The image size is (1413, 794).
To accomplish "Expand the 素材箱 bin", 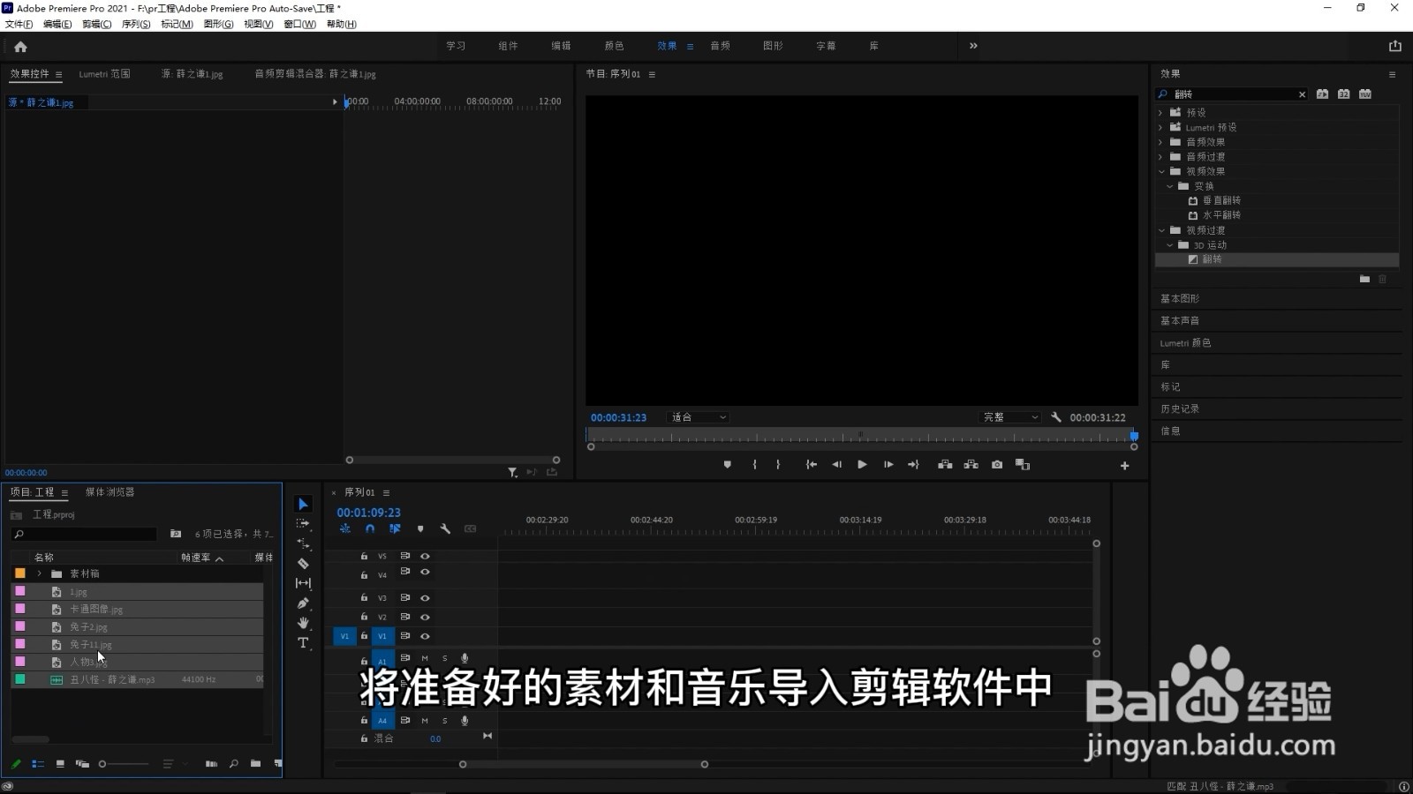I will (39, 573).
